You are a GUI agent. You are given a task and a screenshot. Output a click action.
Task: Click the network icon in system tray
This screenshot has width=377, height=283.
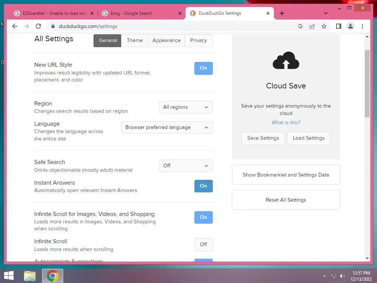coord(334,276)
